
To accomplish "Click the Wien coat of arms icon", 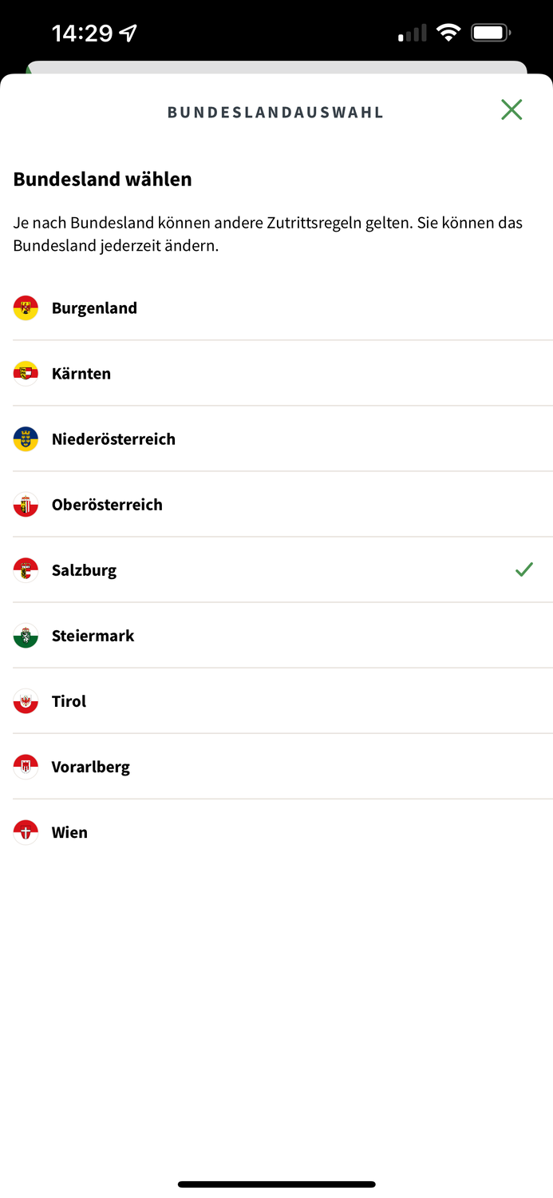I will (x=25, y=831).
